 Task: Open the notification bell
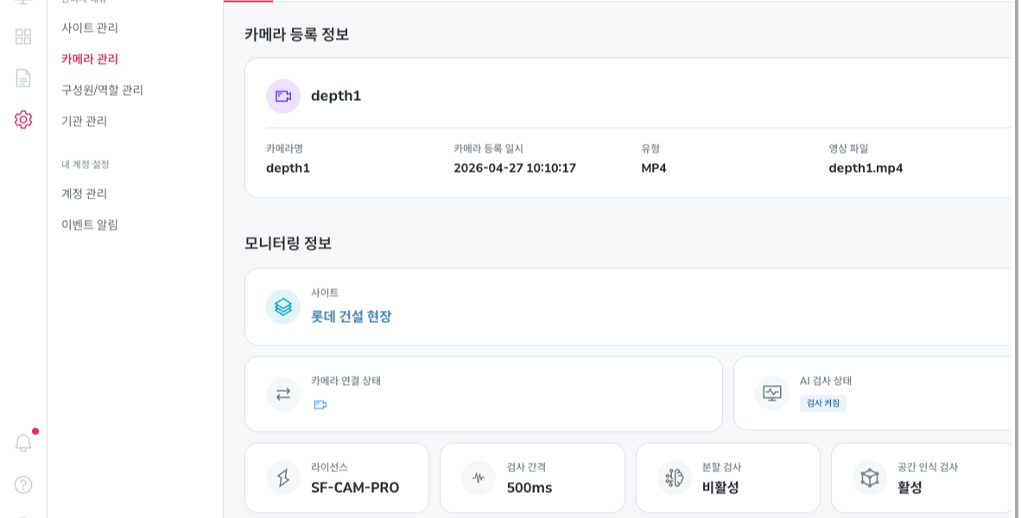click(23, 443)
